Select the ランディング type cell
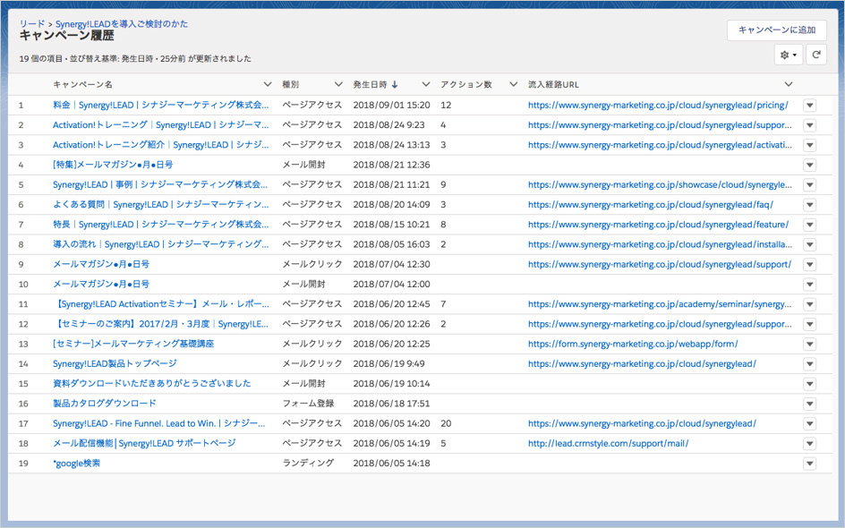Image resolution: width=845 pixels, height=528 pixels. [x=308, y=464]
